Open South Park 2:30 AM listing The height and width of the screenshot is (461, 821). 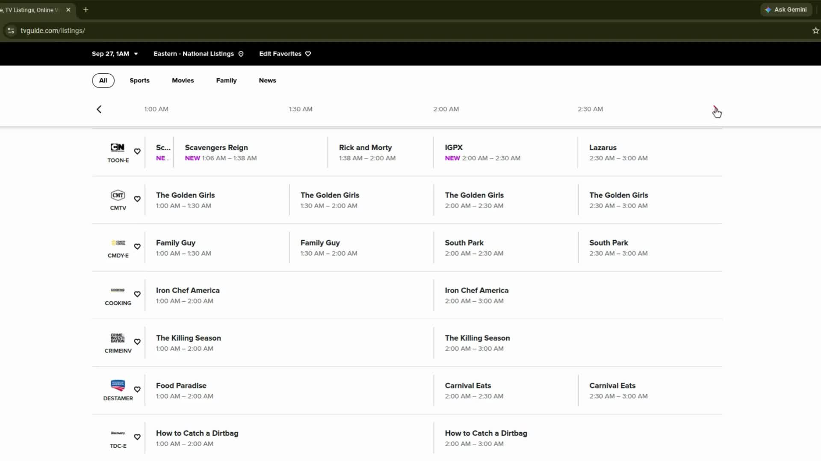pyautogui.click(x=650, y=248)
